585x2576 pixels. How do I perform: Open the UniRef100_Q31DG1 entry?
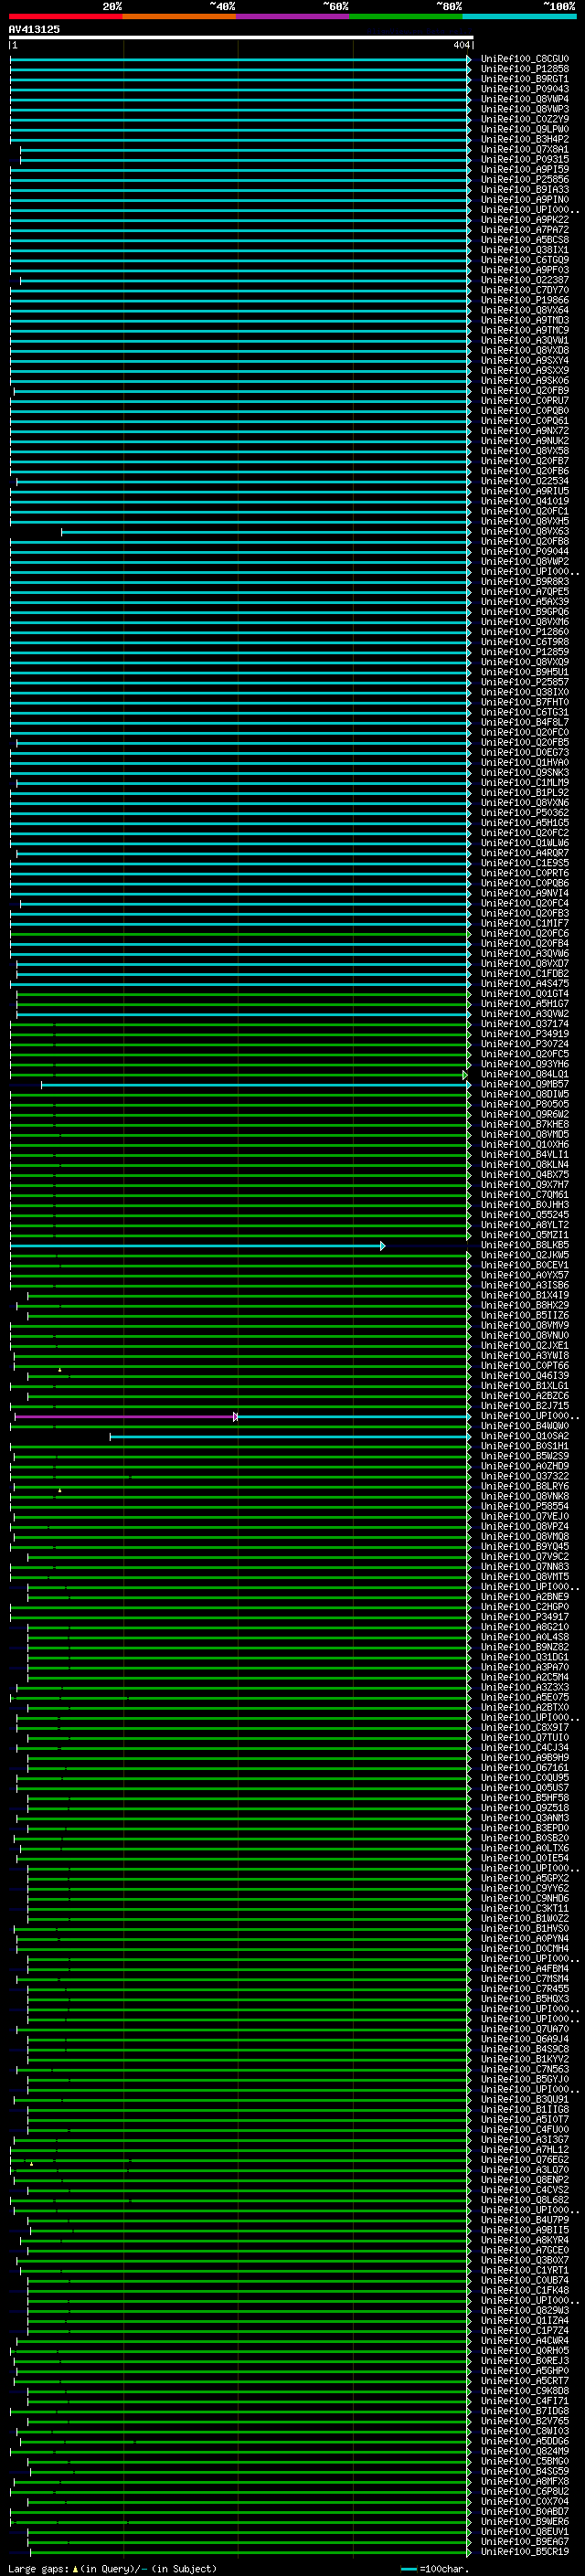click(x=524, y=1657)
